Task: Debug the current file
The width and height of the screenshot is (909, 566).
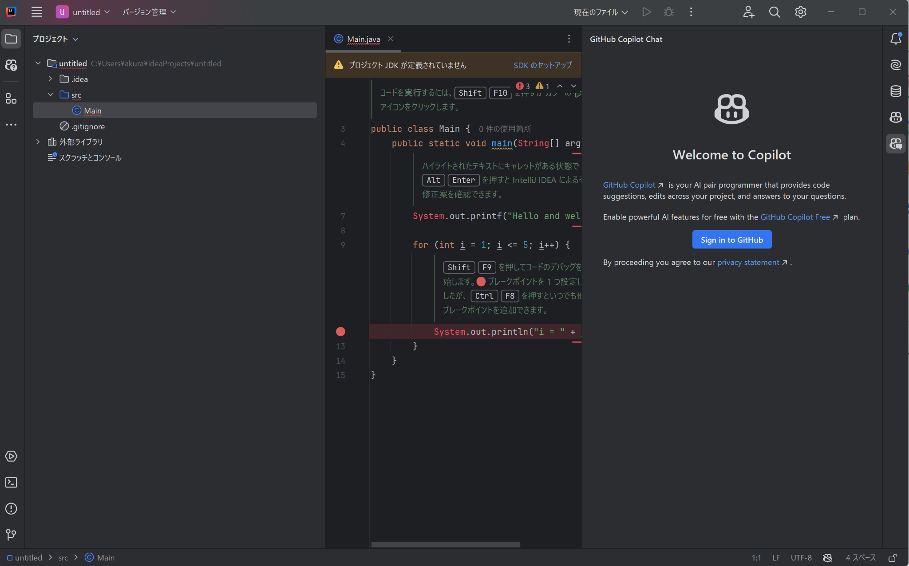Action: [x=668, y=12]
